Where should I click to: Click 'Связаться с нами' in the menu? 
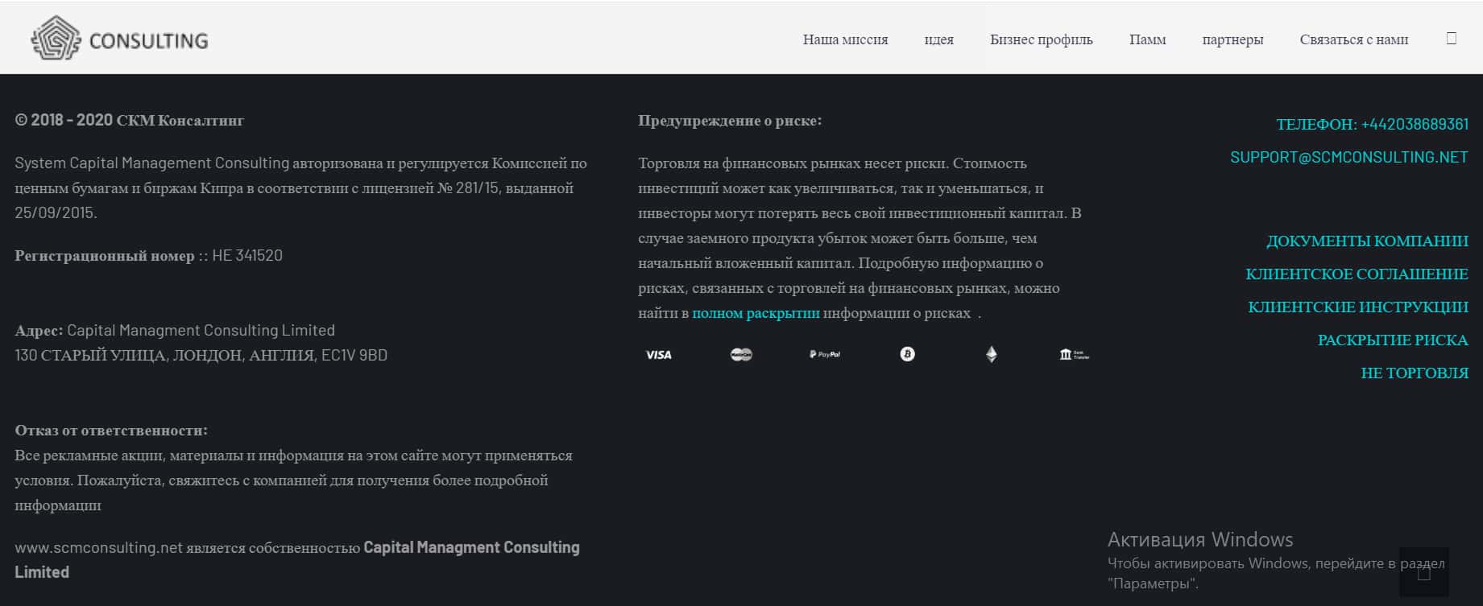click(x=1353, y=39)
